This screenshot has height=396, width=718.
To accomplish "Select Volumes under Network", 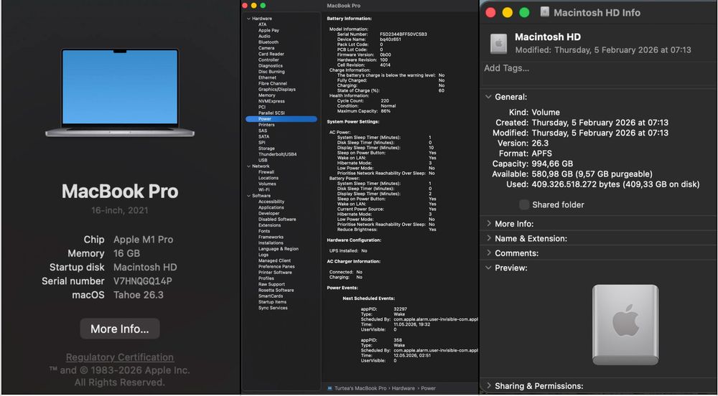I will tap(267, 184).
